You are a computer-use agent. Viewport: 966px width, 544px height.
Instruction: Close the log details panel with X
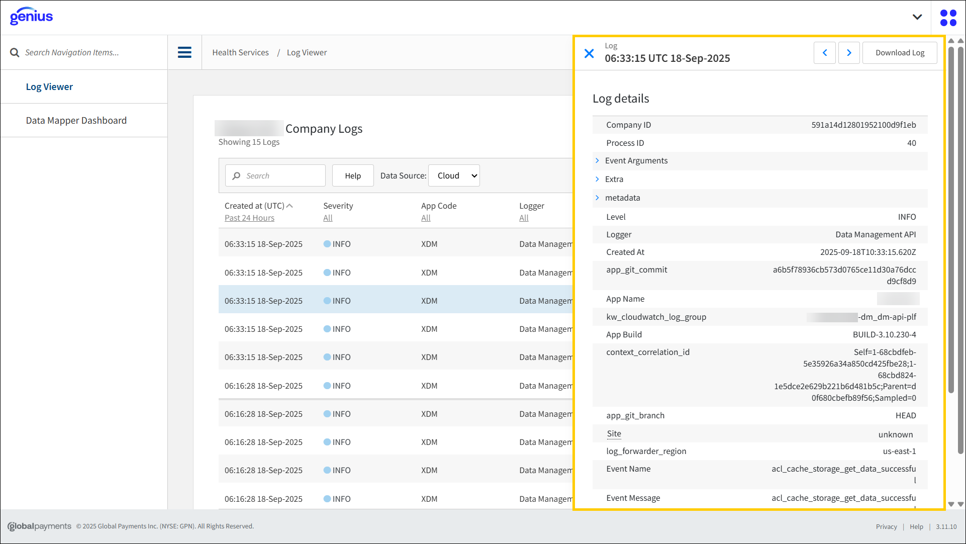pyautogui.click(x=589, y=53)
